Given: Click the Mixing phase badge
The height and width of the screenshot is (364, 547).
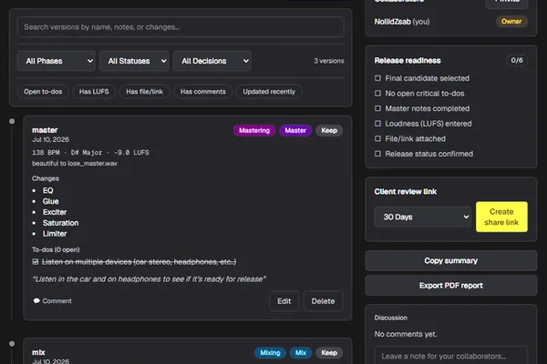Looking at the screenshot, I should pos(270,352).
